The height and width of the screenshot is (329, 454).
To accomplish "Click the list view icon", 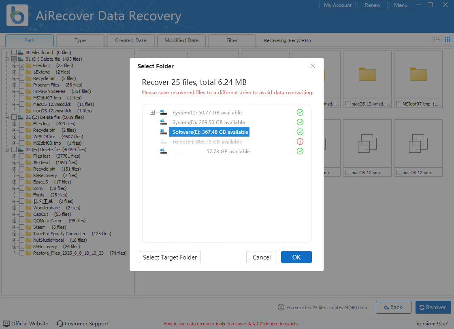I will pyautogui.click(x=437, y=40).
